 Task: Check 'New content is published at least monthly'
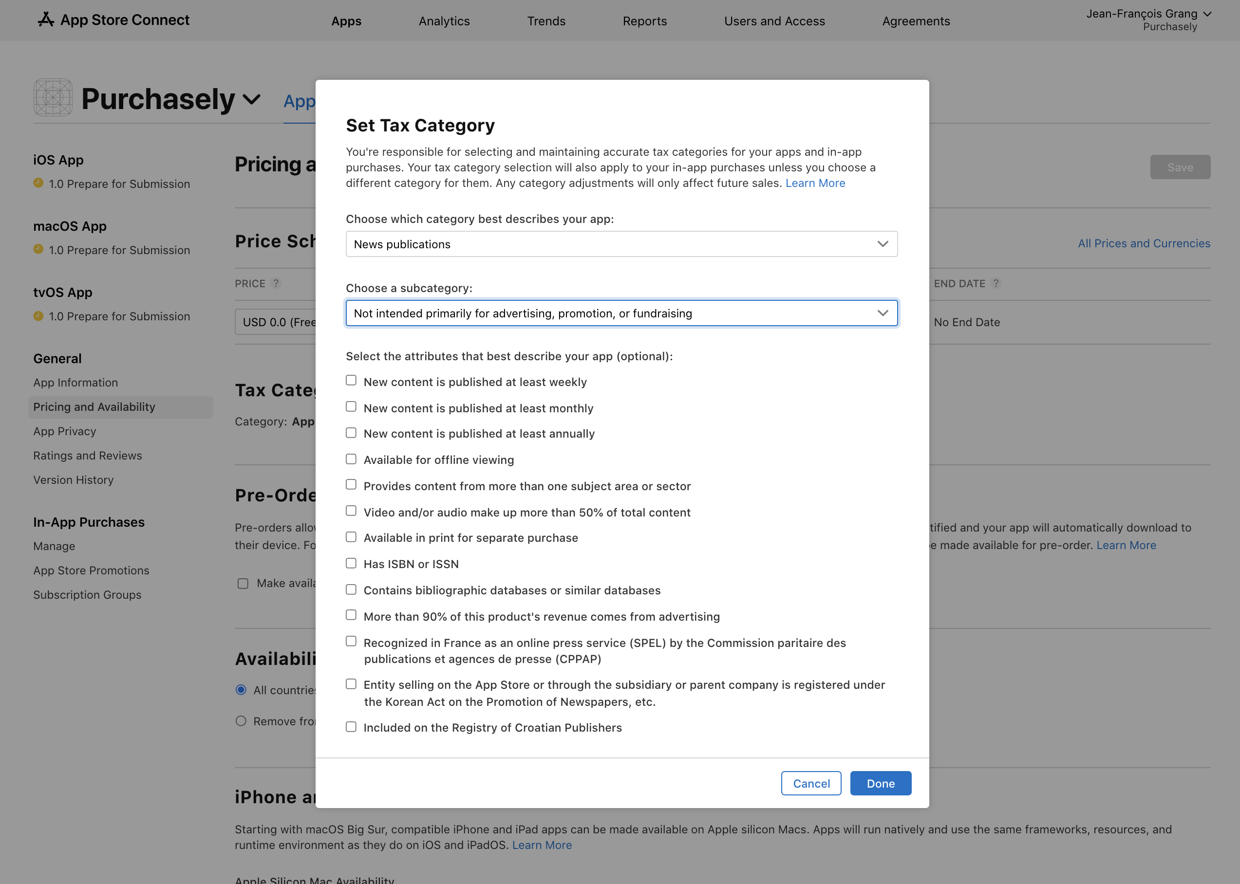[x=351, y=406]
